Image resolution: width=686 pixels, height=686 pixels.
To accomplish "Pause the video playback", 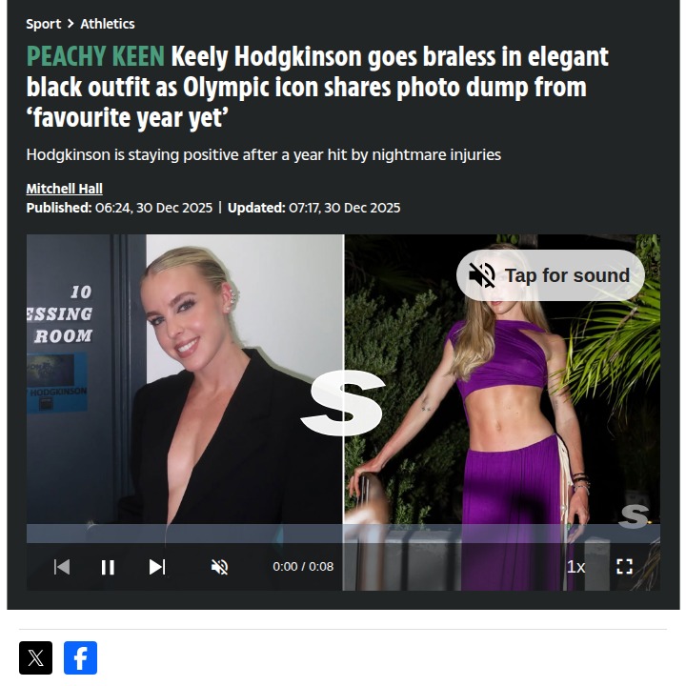I will pos(108,567).
